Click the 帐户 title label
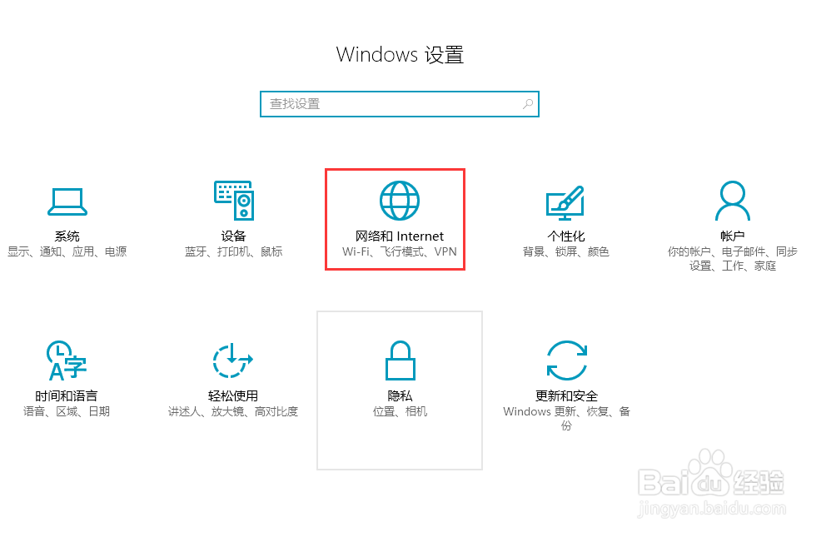831x537 pixels. (x=733, y=236)
